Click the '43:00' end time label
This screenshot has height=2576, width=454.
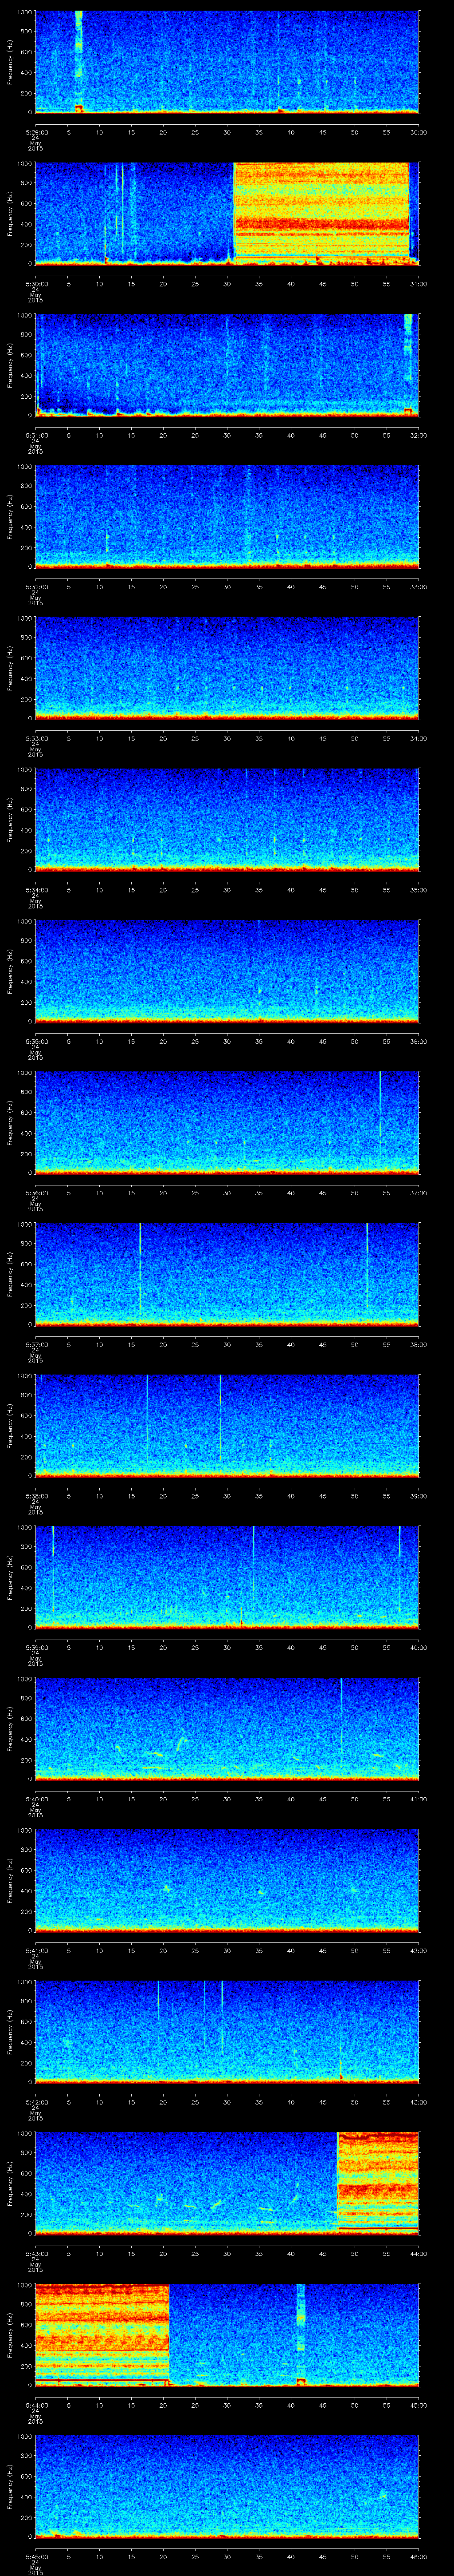tap(419, 2102)
